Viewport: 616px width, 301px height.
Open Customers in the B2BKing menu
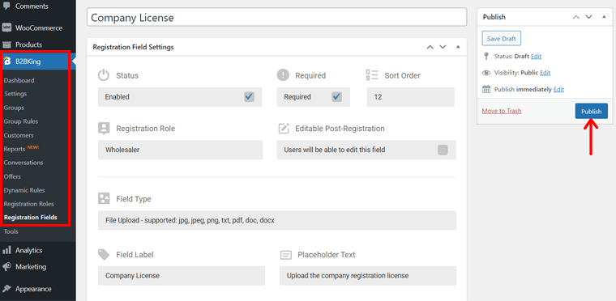[x=19, y=135]
